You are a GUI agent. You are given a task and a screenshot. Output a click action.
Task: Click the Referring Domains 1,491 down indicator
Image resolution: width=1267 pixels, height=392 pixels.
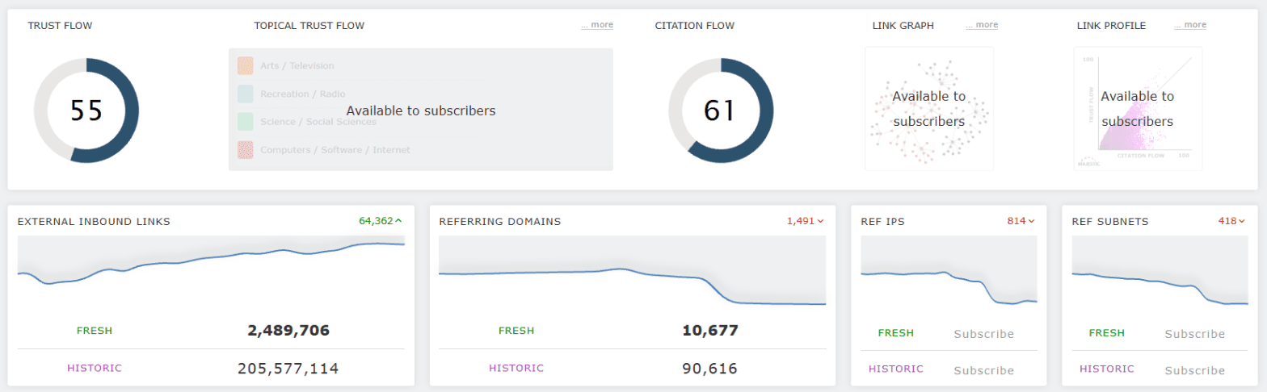pyautogui.click(x=805, y=221)
